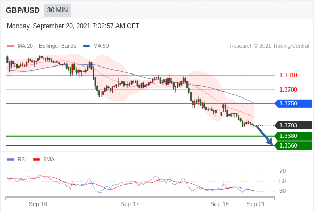Click the red 1.3810 resistance label

[288, 75]
